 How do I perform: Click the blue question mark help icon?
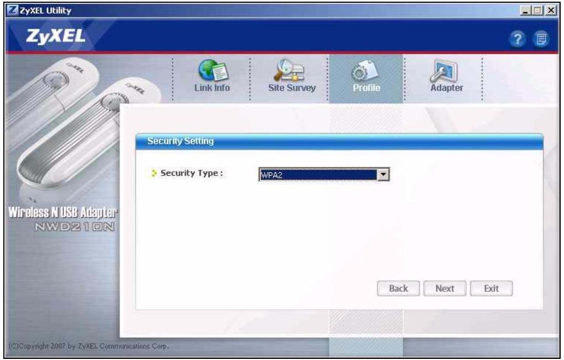point(518,39)
